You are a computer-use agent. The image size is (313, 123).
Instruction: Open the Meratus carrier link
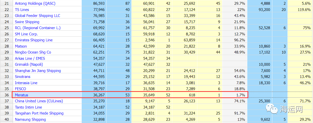click(x=21, y=95)
